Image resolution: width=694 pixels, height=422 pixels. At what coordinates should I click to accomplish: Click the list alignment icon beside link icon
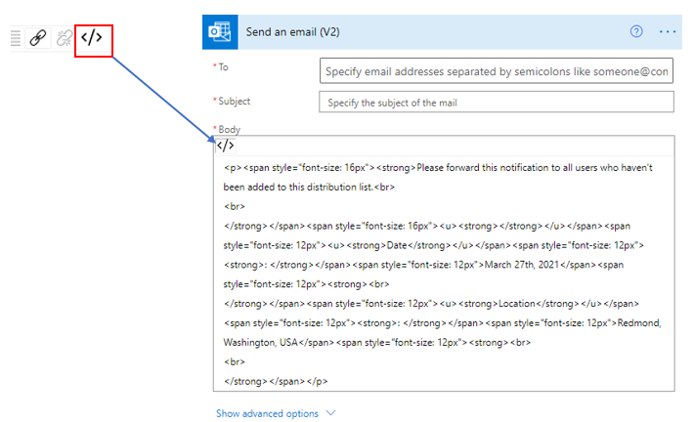(16, 38)
